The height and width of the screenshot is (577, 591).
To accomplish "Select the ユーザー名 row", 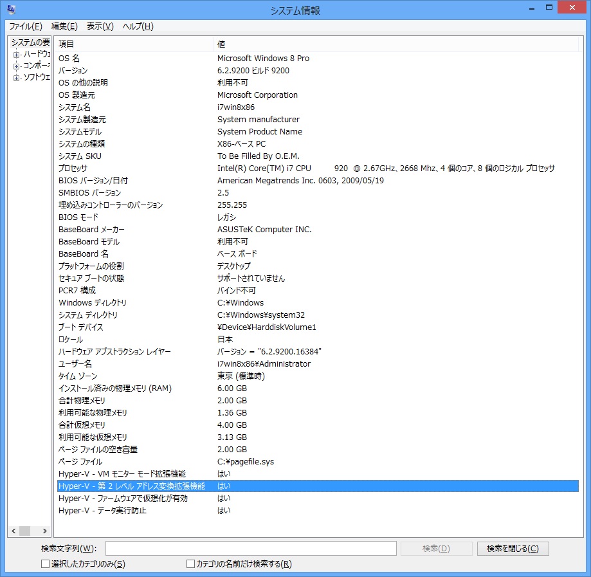I will point(318,363).
